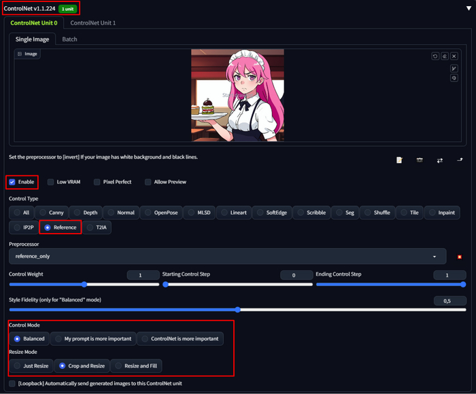Click the Style Fidelity slider handle
This screenshot has width=476, height=394.
(x=238, y=310)
